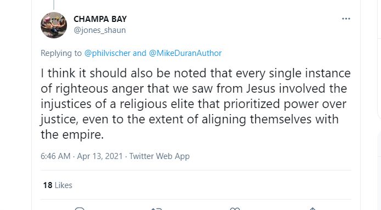Like the tweet with the heart icon
Viewport: 381px width, 210px height.
tap(235, 209)
